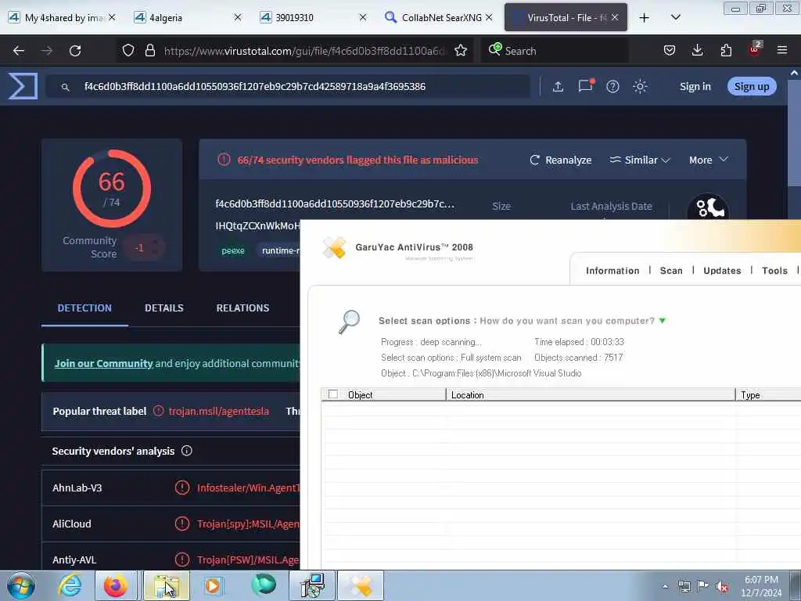Viewport: 801px width, 601px height.
Task: Click the Sign in link
Action: coord(695,86)
